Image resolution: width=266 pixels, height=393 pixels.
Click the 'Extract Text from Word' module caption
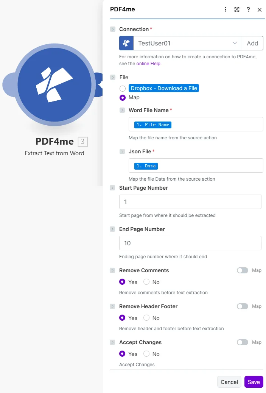pos(54,153)
